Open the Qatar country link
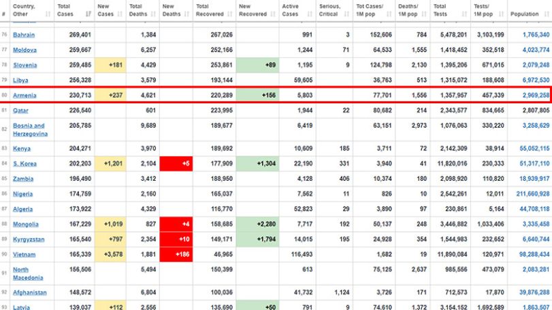 coord(20,110)
